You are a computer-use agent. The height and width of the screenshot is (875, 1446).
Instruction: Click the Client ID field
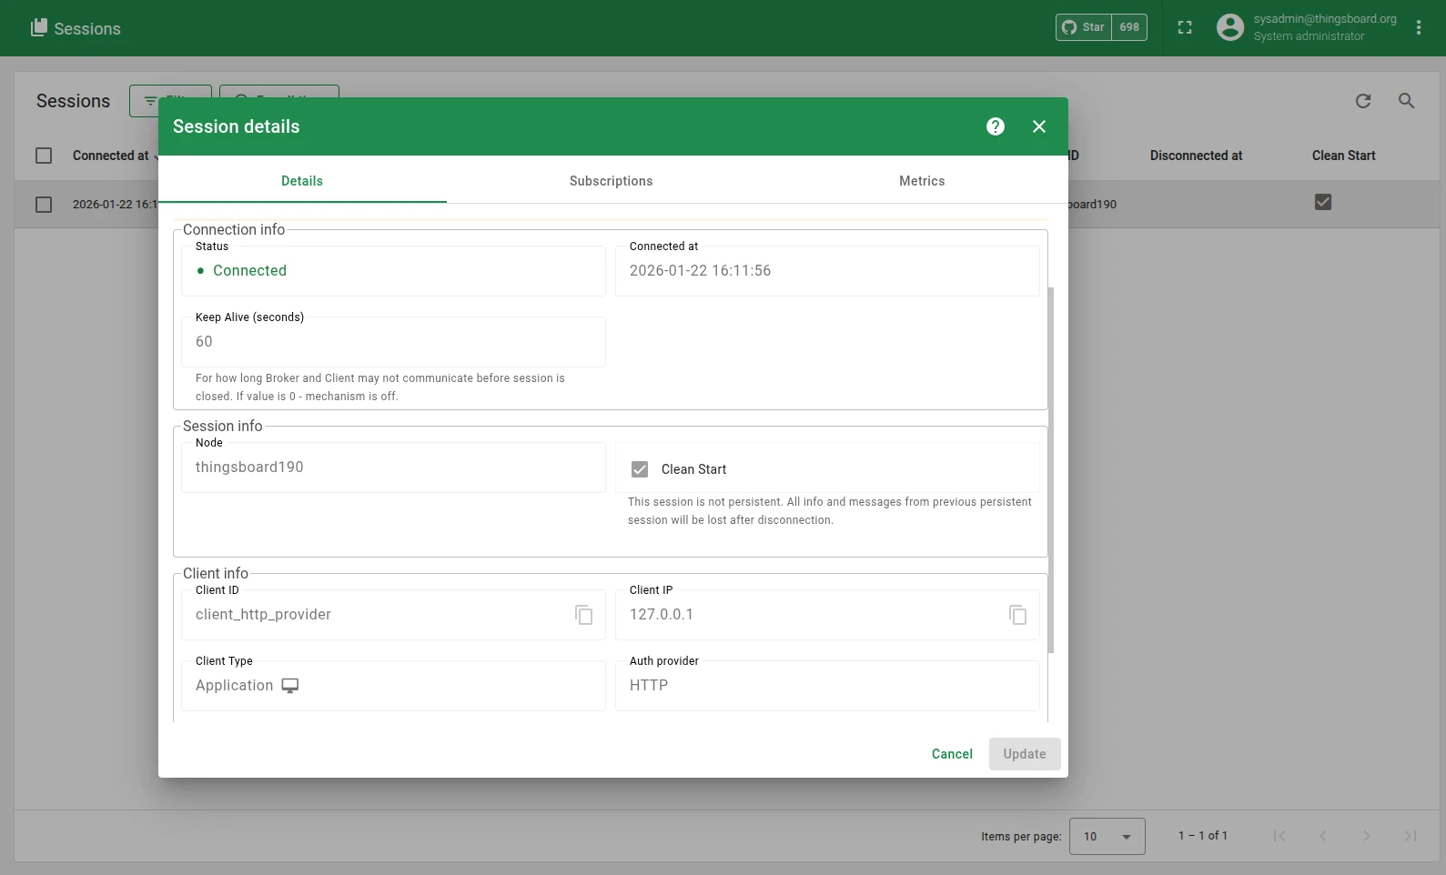coord(393,615)
